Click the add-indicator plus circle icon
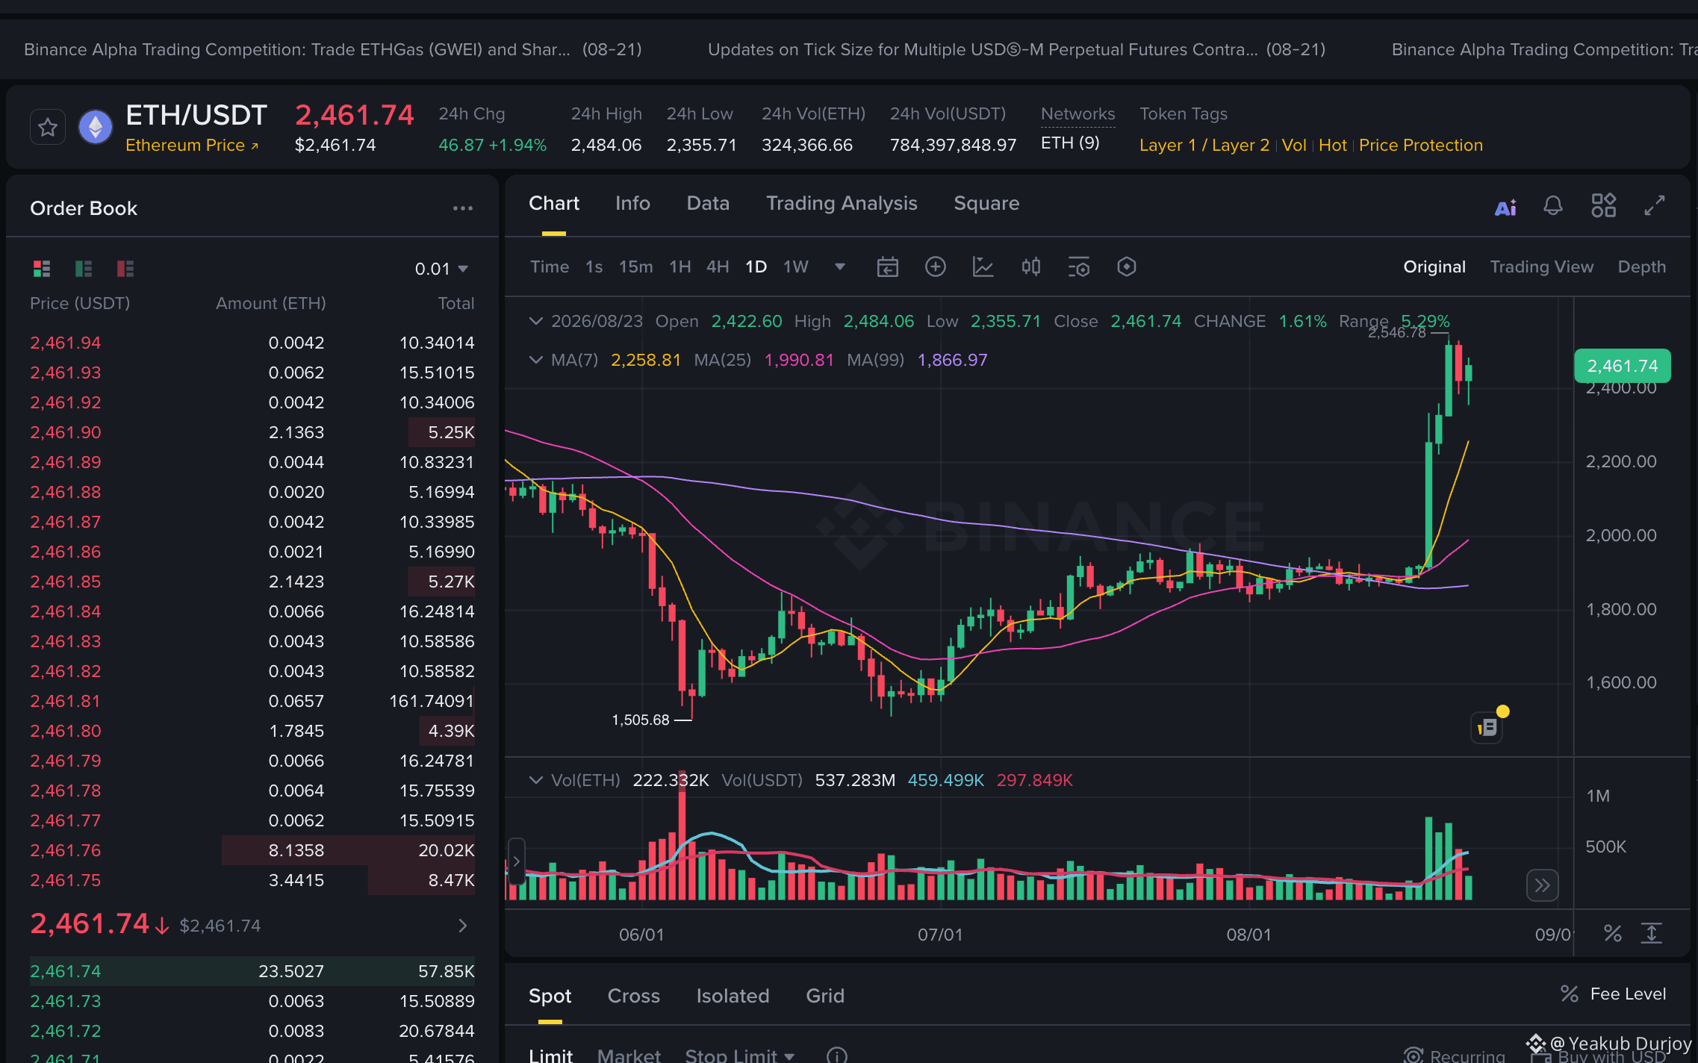The height and width of the screenshot is (1063, 1698). pyautogui.click(x=935, y=266)
